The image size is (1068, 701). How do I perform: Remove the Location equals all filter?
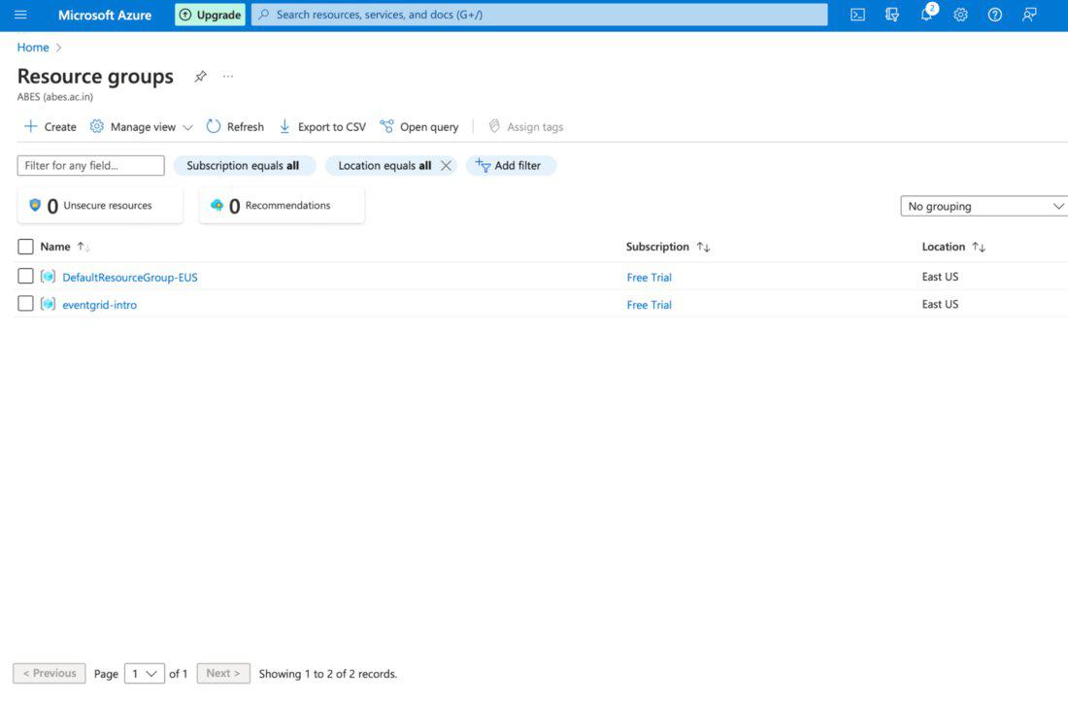[x=446, y=166]
